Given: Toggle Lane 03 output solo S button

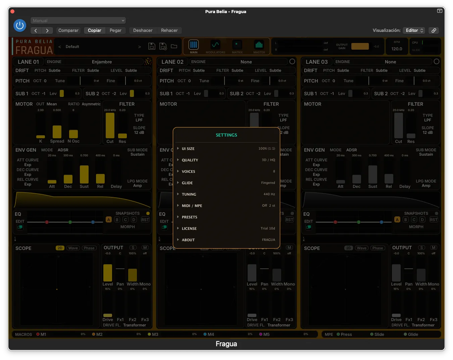Looking at the screenshot, I should [421, 248].
